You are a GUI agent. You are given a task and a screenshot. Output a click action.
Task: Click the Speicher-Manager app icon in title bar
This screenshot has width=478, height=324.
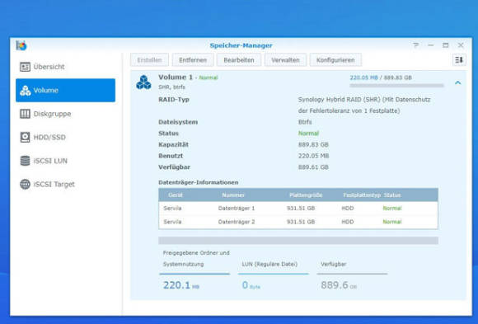21,45
